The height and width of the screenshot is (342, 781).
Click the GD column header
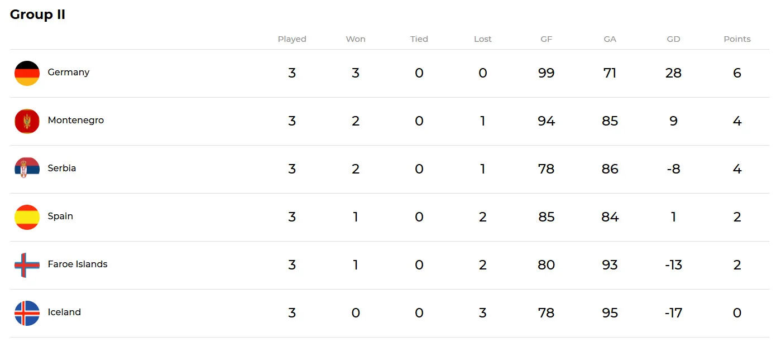coord(673,39)
